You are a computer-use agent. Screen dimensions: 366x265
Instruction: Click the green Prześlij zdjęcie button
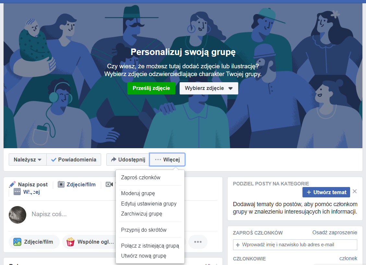click(151, 88)
